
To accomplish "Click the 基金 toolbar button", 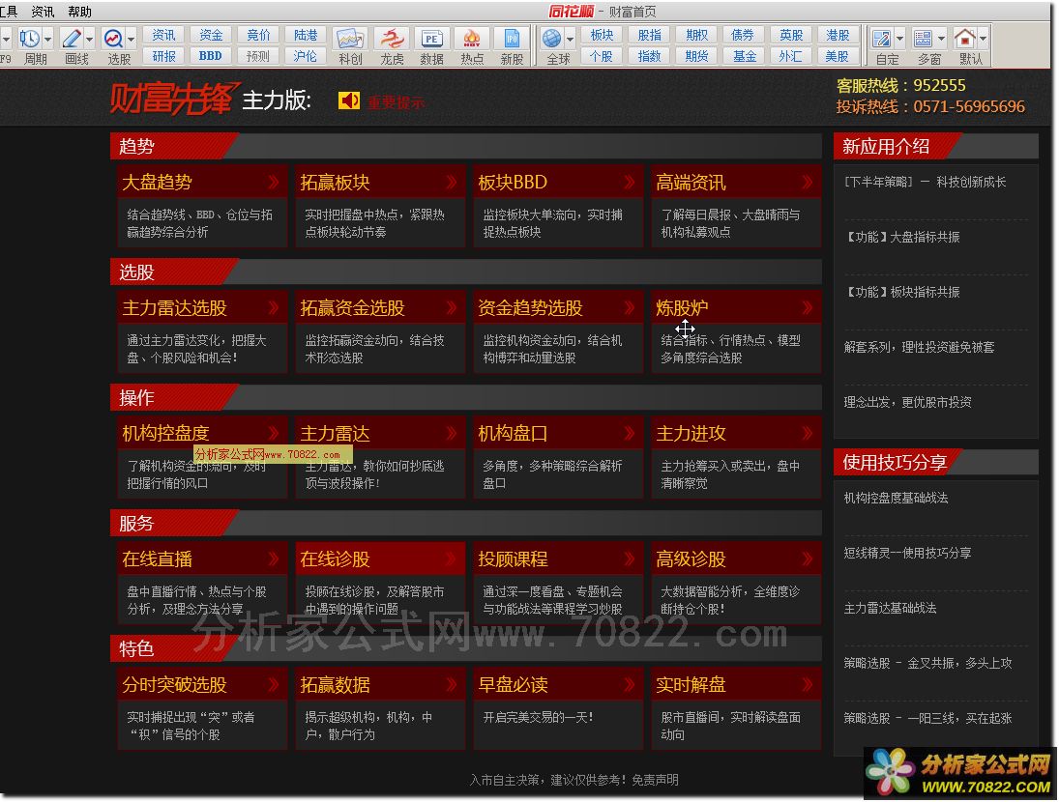I will [x=745, y=56].
